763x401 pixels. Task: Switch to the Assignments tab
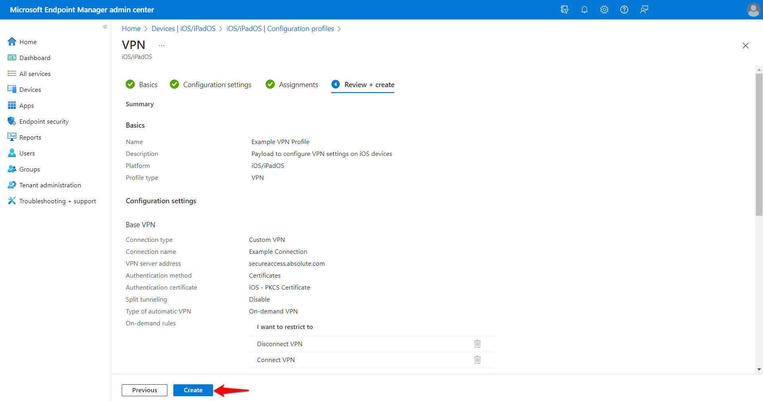click(x=298, y=84)
